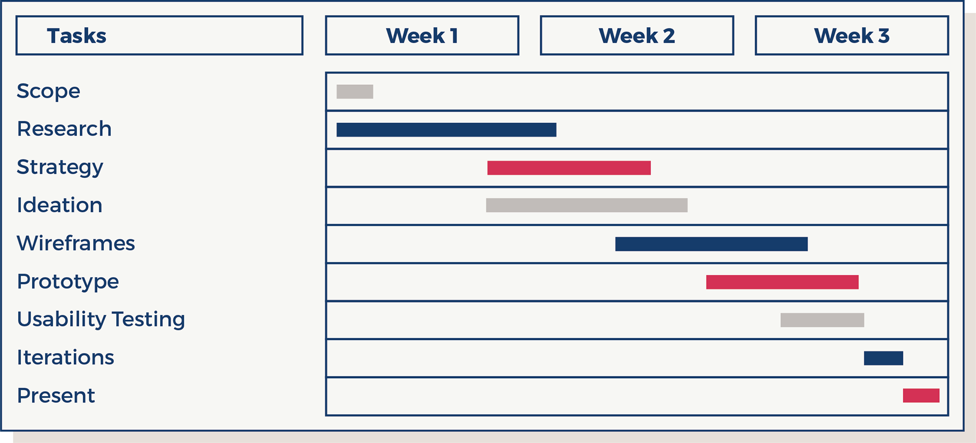976x443 pixels.
Task: Click the Tasks header box
Action: [x=160, y=36]
